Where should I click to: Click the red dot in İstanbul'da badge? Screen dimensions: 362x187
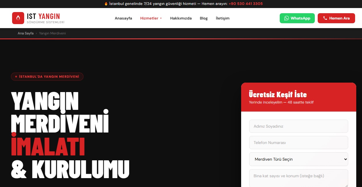coord(16,77)
